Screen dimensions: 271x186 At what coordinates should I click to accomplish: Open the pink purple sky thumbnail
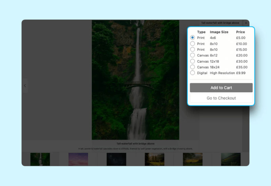(78, 159)
